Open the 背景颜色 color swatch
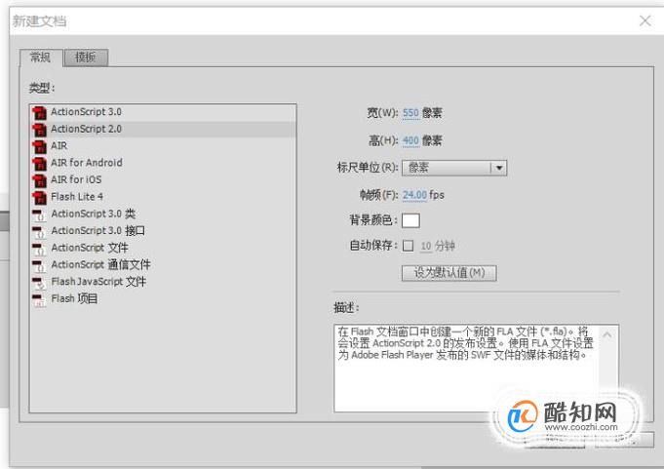 tap(410, 220)
